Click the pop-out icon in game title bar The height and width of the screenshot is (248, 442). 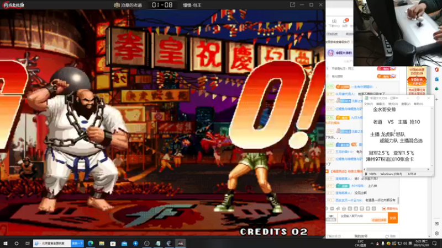point(292,5)
